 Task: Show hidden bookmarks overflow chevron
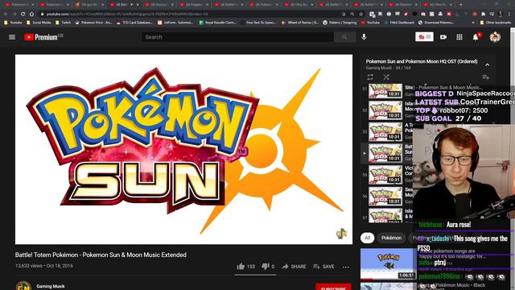coord(473,23)
